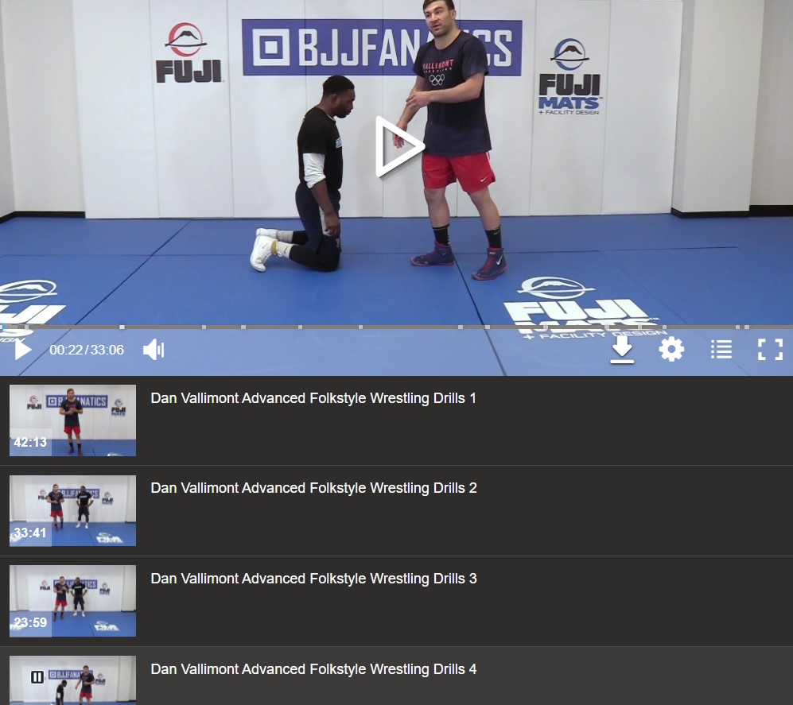Select Dan Vallimont Advanced Folkstyle Wrestling Drills 2 title

pyautogui.click(x=313, y=488)
